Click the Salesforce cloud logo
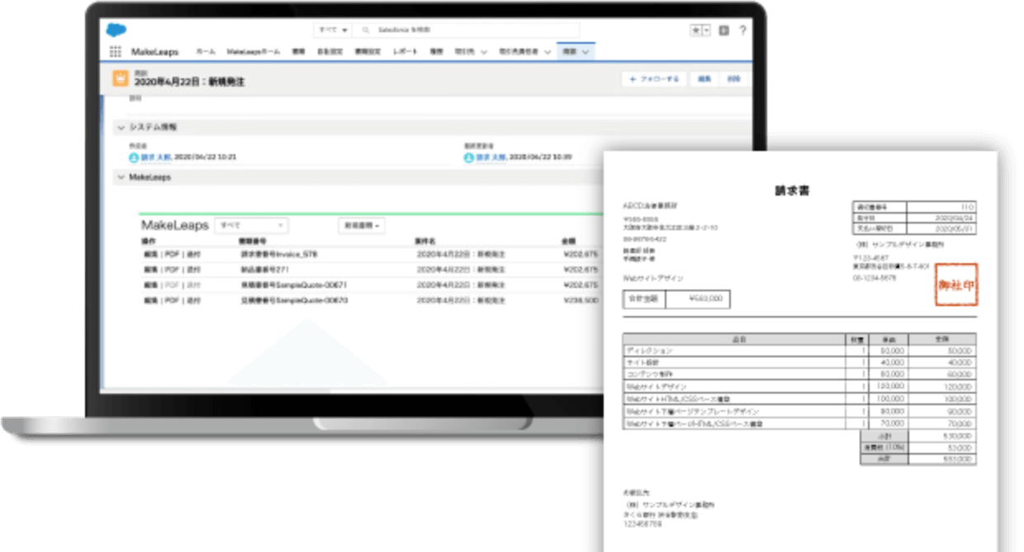The image size is (1024, 552). click(116, 31)
